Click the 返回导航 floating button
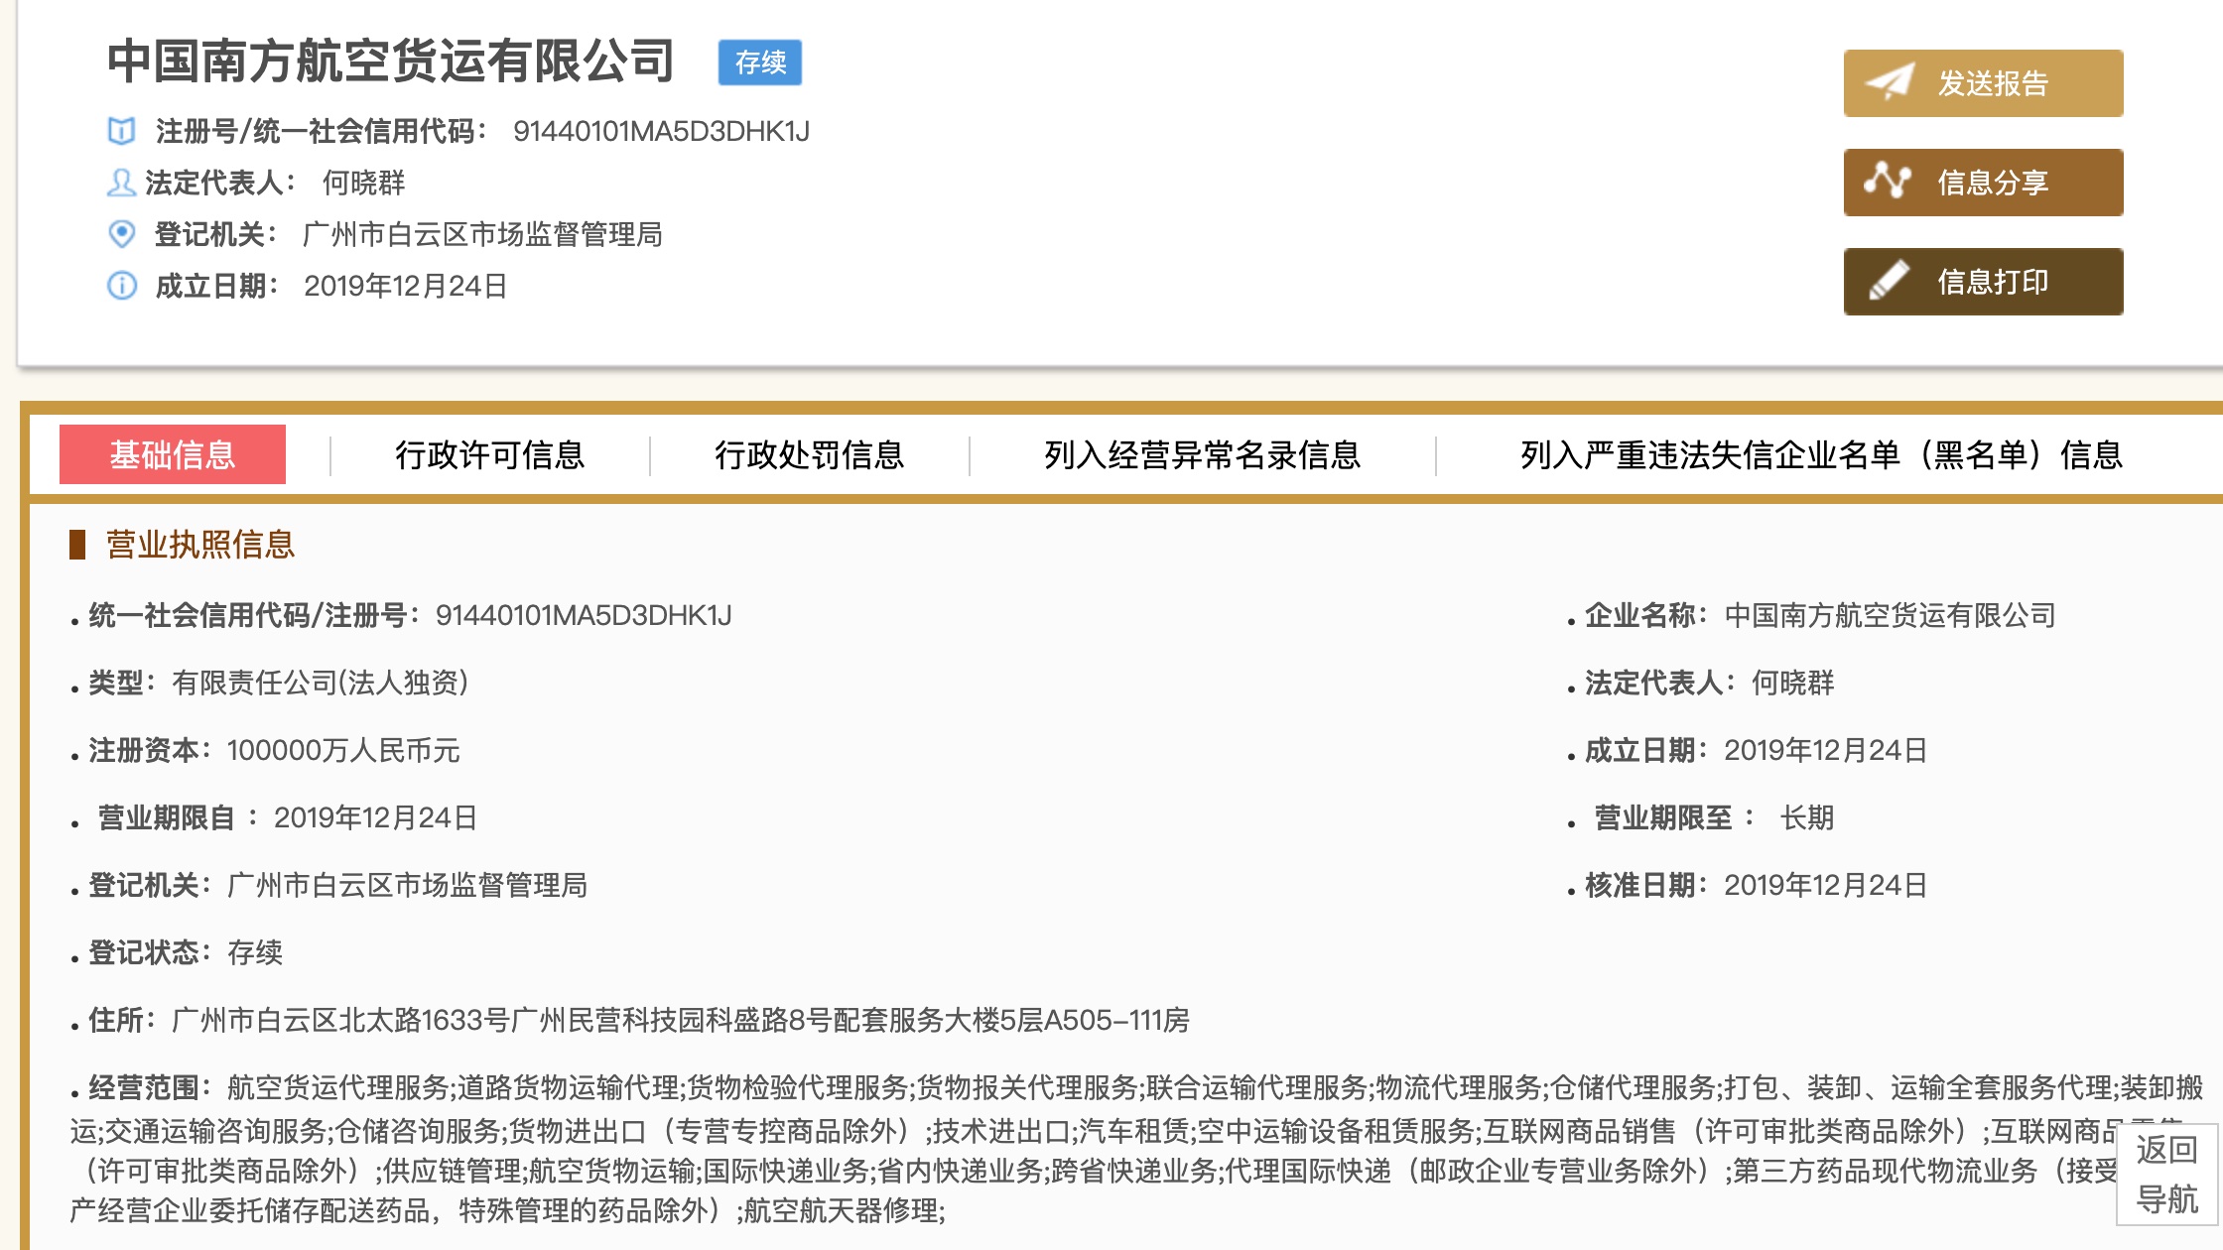The image size is (2223, 1250). (2166, 1175)
